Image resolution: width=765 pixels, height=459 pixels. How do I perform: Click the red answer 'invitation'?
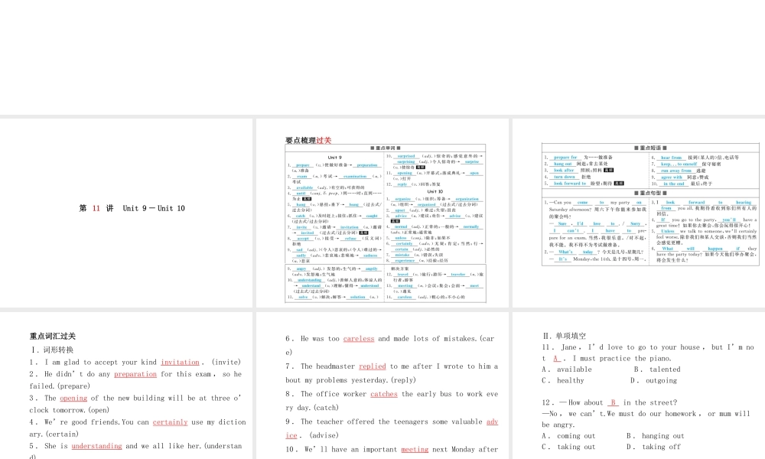pyautogui.click(x=180, y=362)
